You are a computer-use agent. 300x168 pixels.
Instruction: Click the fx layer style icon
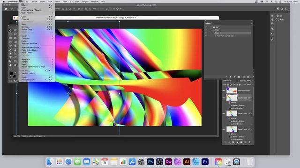tap(229, 142)
